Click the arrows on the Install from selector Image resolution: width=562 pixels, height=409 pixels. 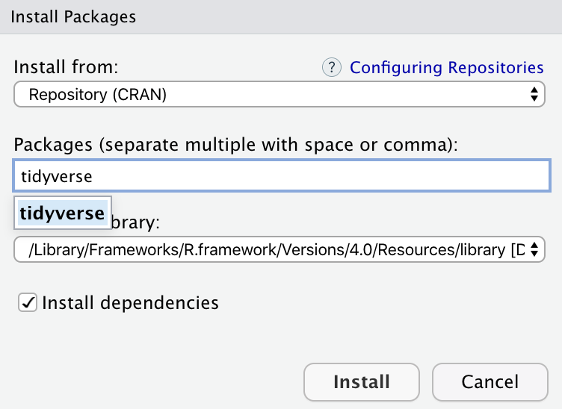tap(534, 95)
